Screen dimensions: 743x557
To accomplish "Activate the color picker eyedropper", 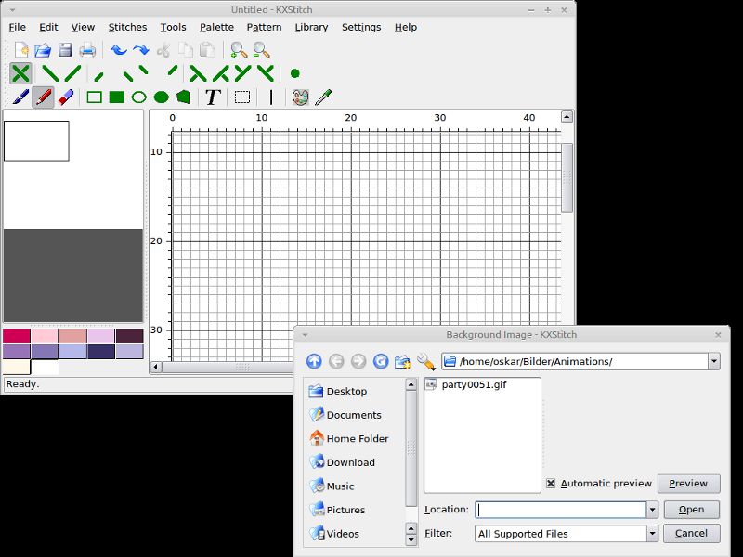I will coord(323,97).
